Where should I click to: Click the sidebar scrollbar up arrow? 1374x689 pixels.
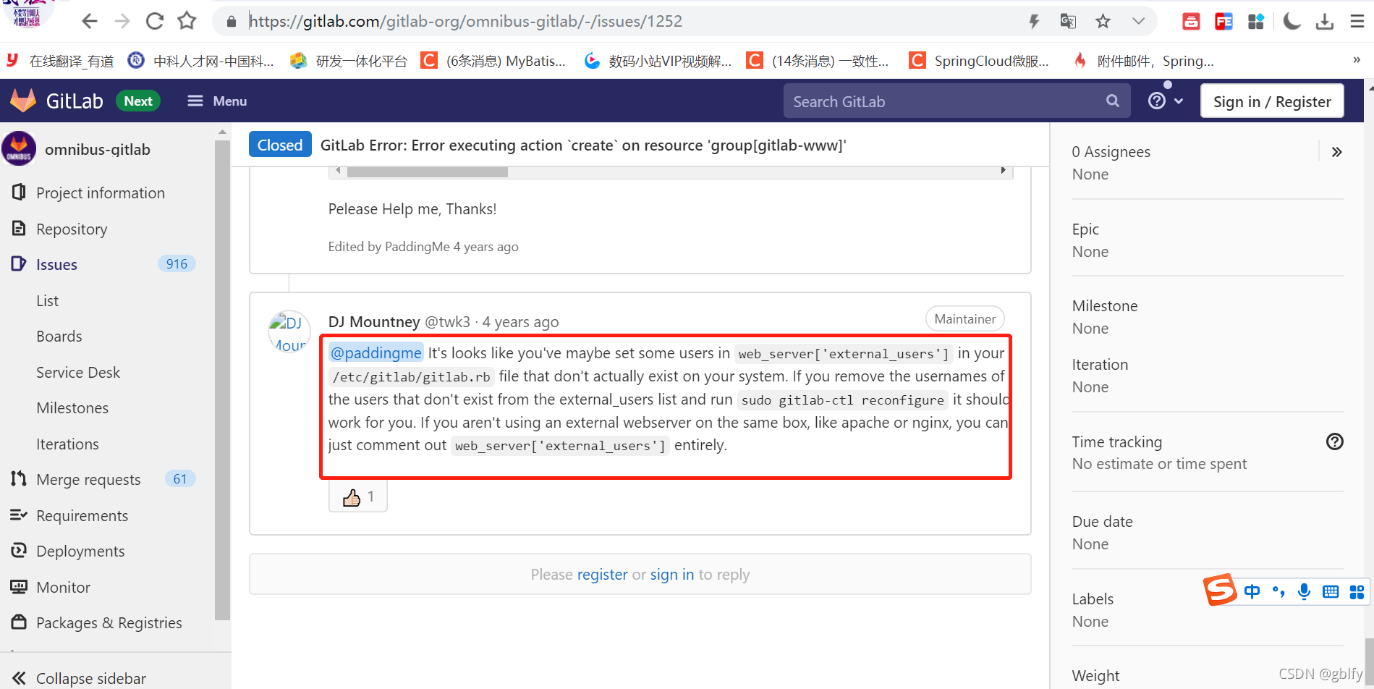tap(222, 132)
